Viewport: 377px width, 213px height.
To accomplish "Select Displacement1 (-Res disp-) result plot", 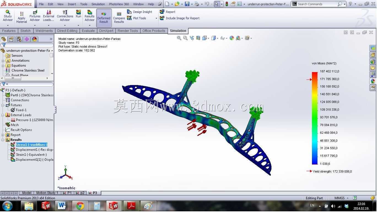I will [32, 150].
